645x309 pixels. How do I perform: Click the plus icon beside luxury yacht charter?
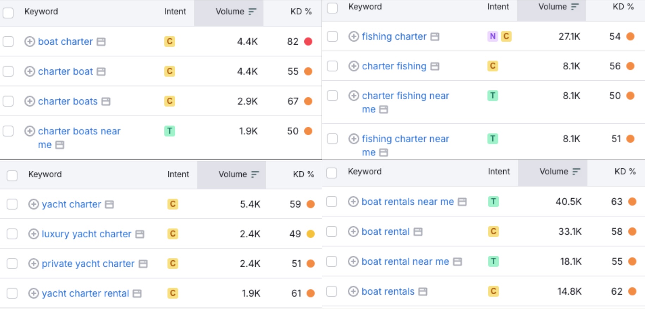point(34,234)
